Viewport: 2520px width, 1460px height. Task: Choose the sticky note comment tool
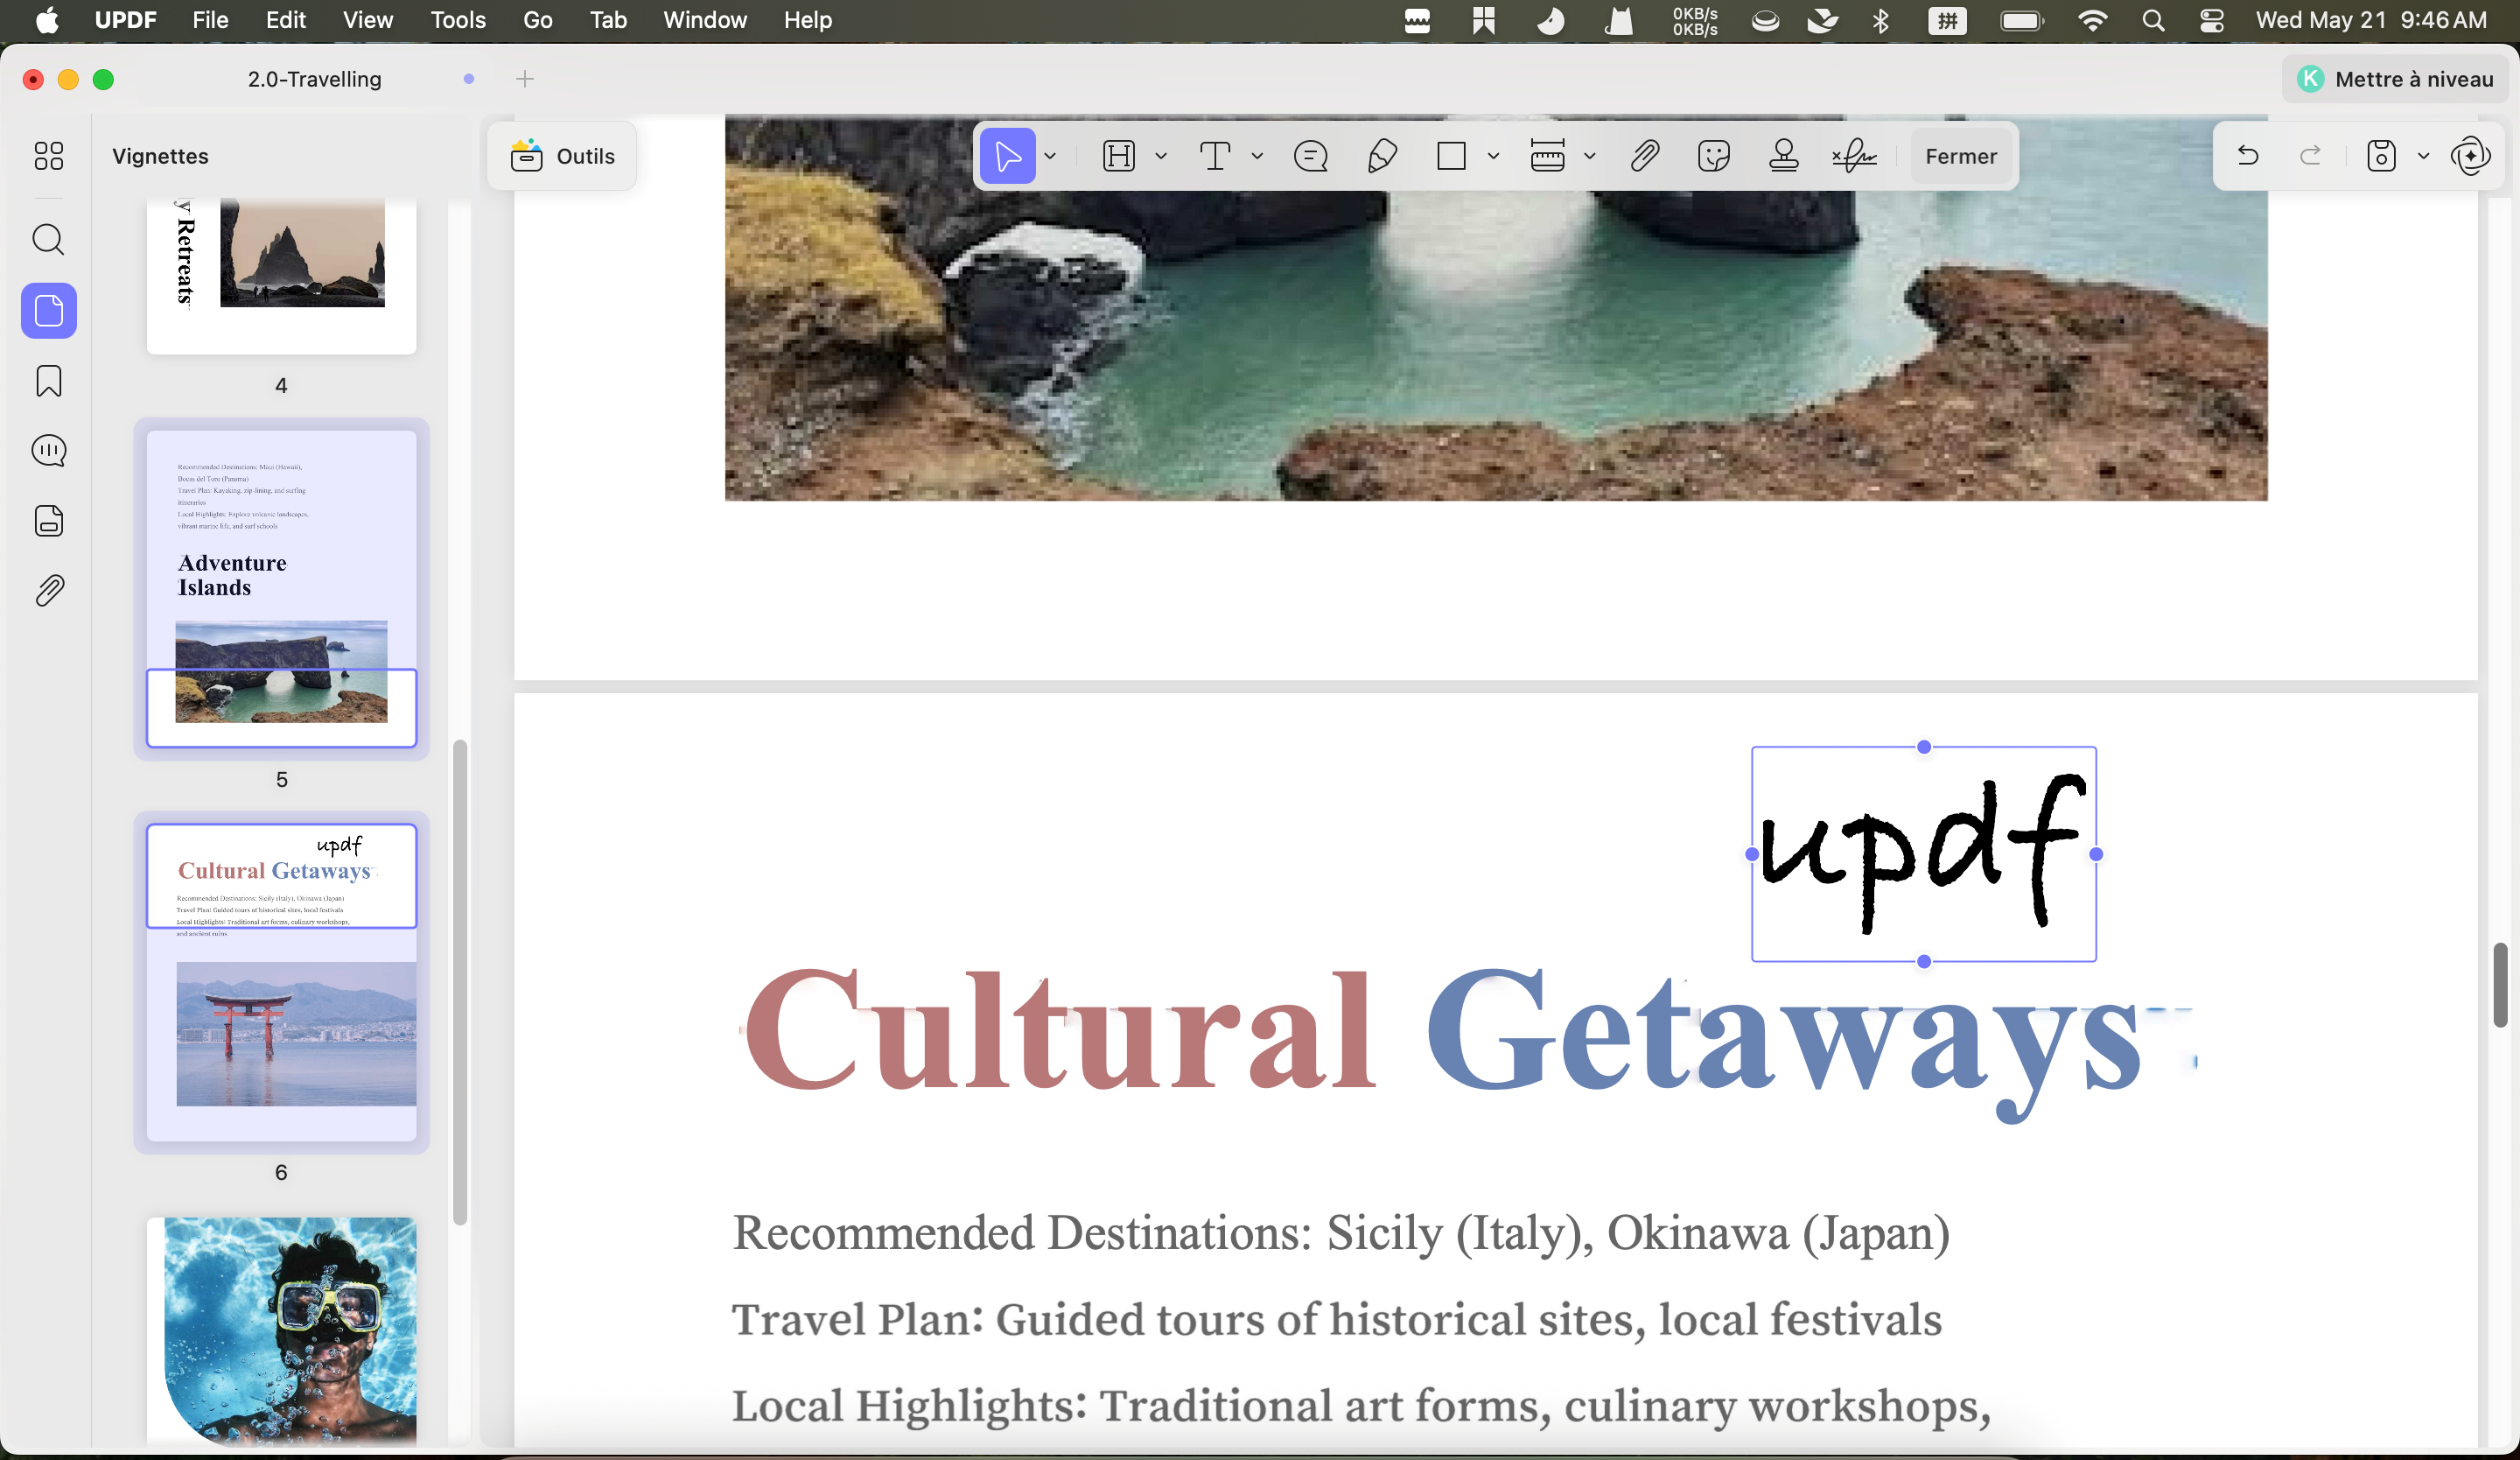pos(1311,156)
